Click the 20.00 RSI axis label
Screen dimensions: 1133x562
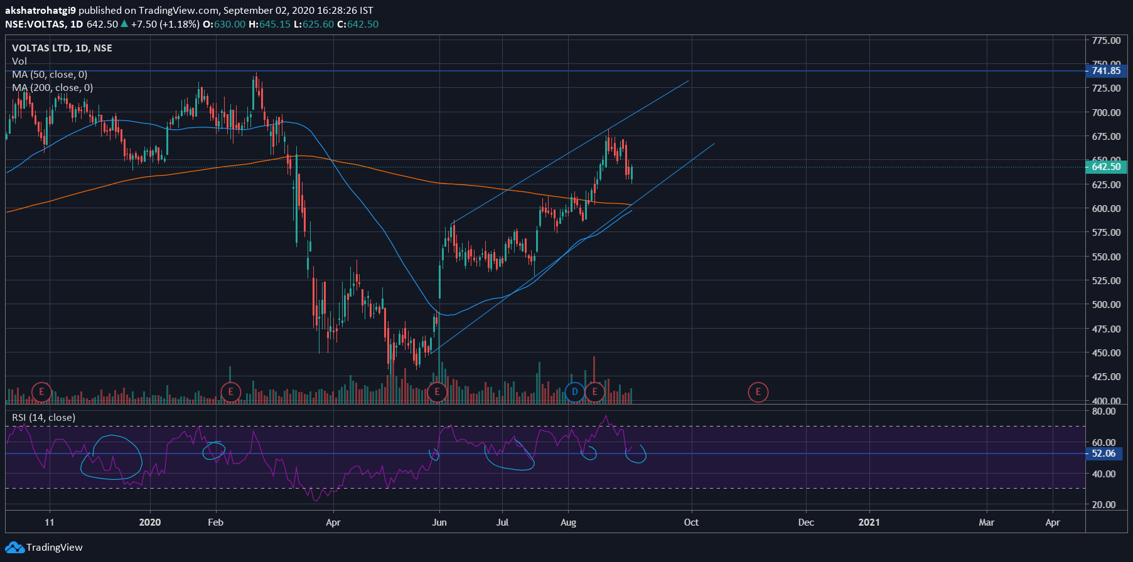(1104, 505)
